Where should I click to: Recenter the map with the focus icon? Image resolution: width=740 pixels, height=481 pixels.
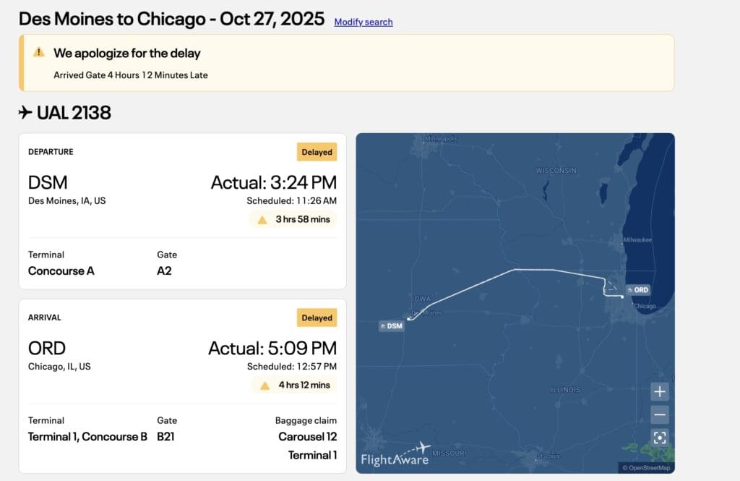[x=659, y=438]
